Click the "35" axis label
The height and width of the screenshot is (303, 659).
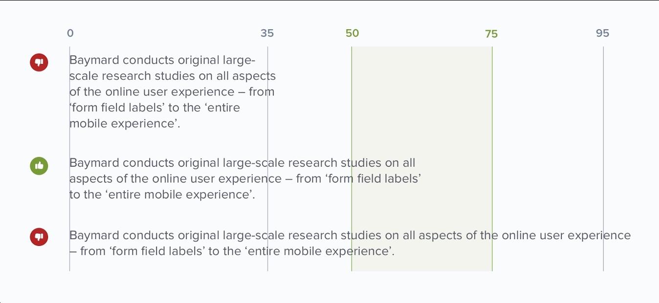tap(267, 33)
